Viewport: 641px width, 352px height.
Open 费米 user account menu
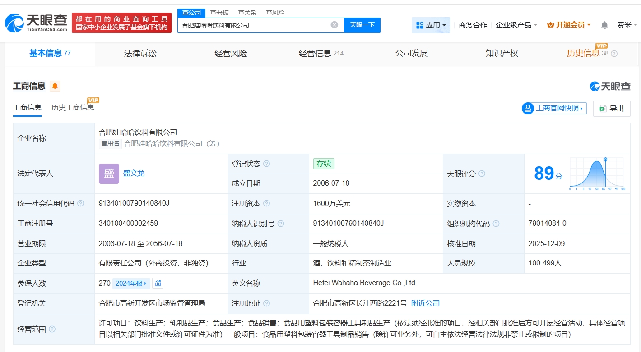(x=627, y=25)
